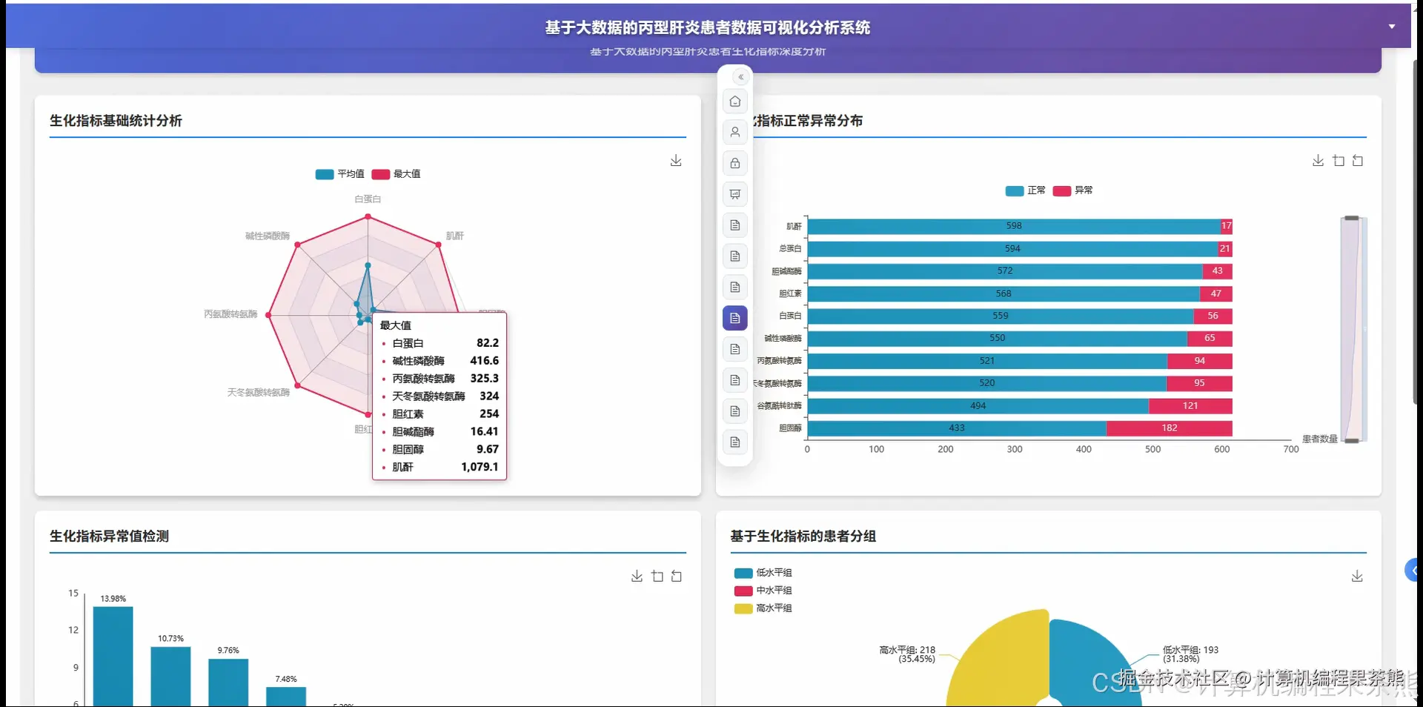Click the 433 normal bar for 胆固醇
Screen dimensions: 1423x707
tap(957, 428)
